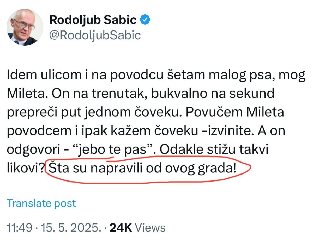The image size is (313, 243).
Task: Open Rodoljub Sabic's profile photo
Action: pos(25,27)
